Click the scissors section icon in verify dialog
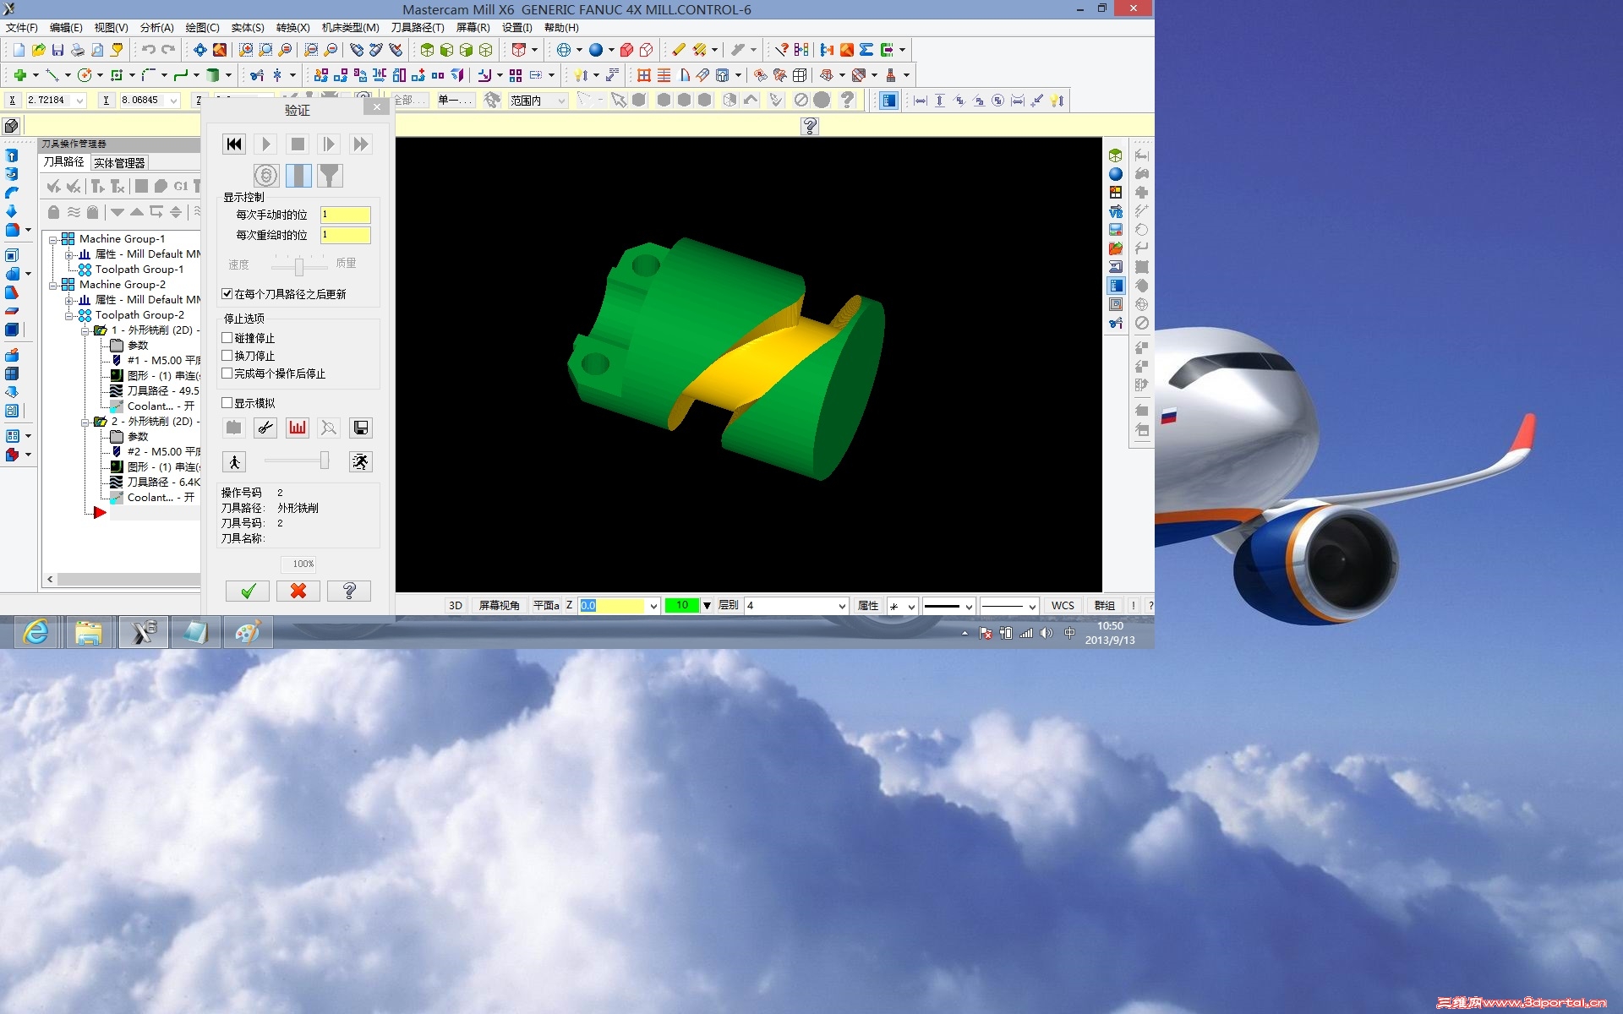 (x=265, y=428)
